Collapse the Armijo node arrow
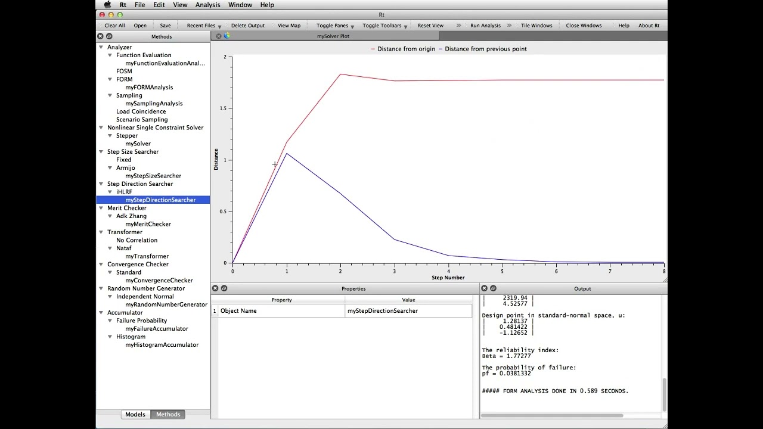 tap(110, 168)
